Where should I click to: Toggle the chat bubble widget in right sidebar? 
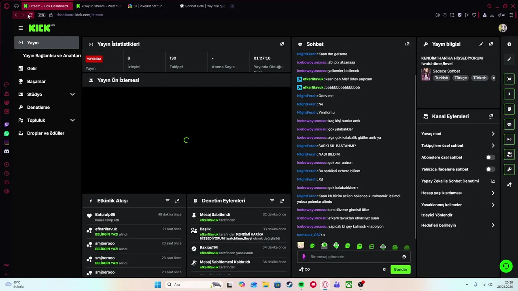[x=509, y=124]
